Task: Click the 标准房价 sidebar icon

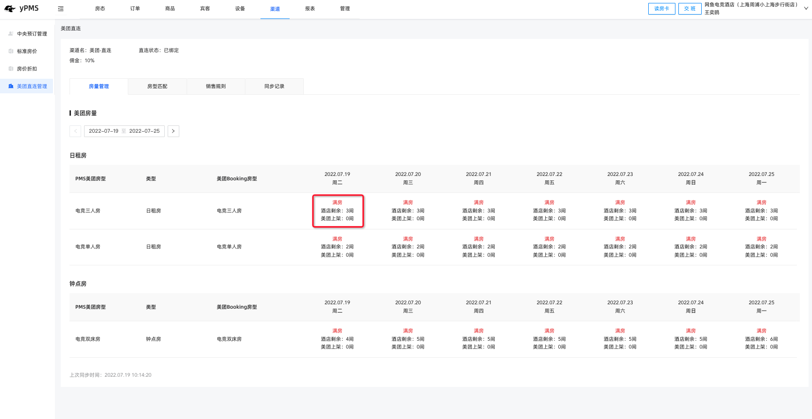Action: pos(11,51)
